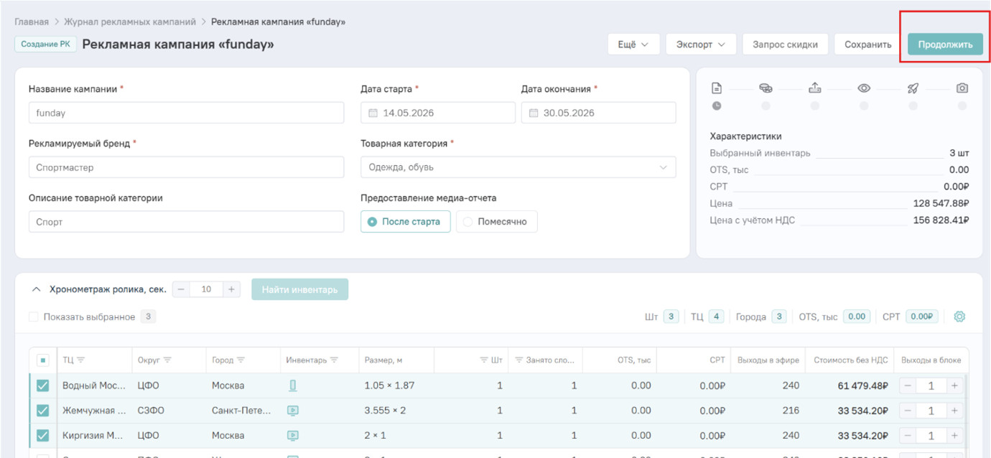
Task: Click the 156 828.41₽ price with НДС value
Action: pos(941,220)
